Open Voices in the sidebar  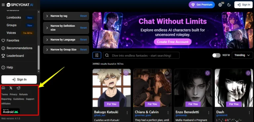11,33
